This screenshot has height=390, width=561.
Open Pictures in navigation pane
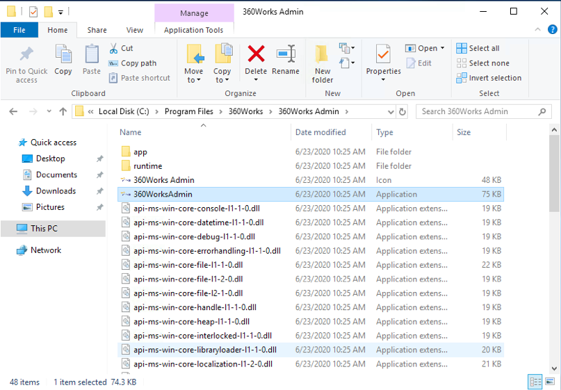pos(50,206)
